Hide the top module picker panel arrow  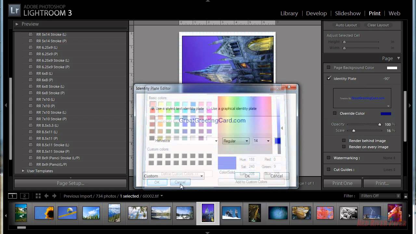pos(208,1)
